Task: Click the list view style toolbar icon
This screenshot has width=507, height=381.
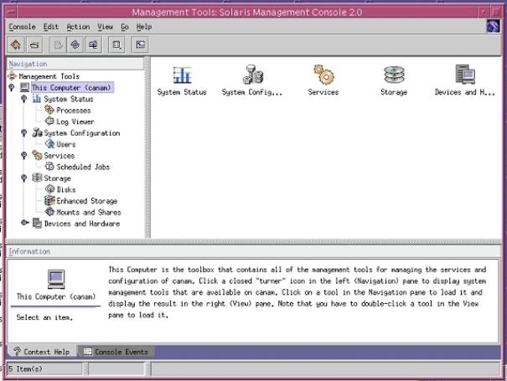Action: pos(116,44)
